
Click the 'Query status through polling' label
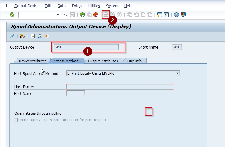pos(38,113)
